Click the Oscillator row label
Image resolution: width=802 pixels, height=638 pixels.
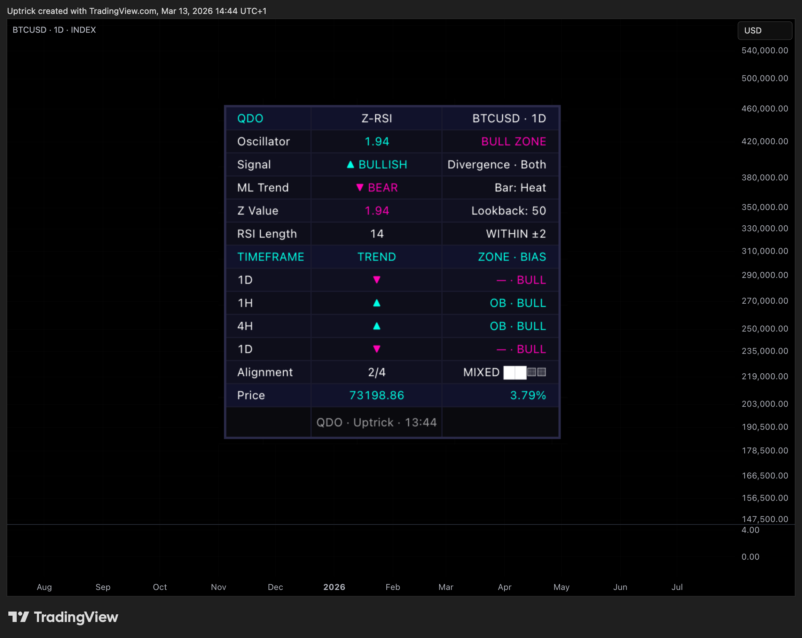pos(264,141)
